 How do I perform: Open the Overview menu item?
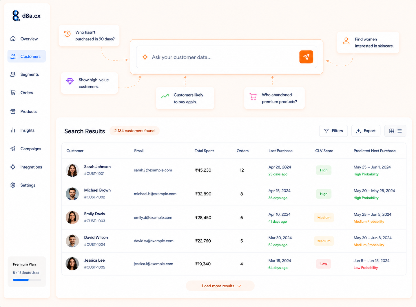(x=27, y=39)
